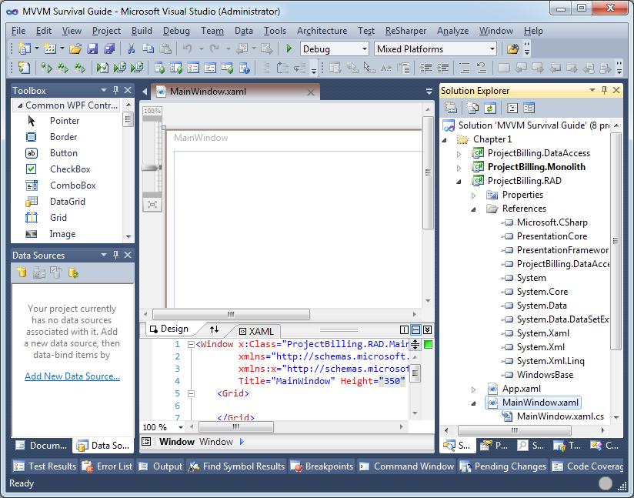Select the System.Xaml reference
634x498 pixels.
tap(542, 333)
